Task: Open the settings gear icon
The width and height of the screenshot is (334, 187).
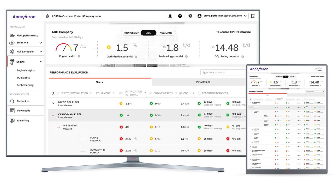Action: [x=190, y=16]
